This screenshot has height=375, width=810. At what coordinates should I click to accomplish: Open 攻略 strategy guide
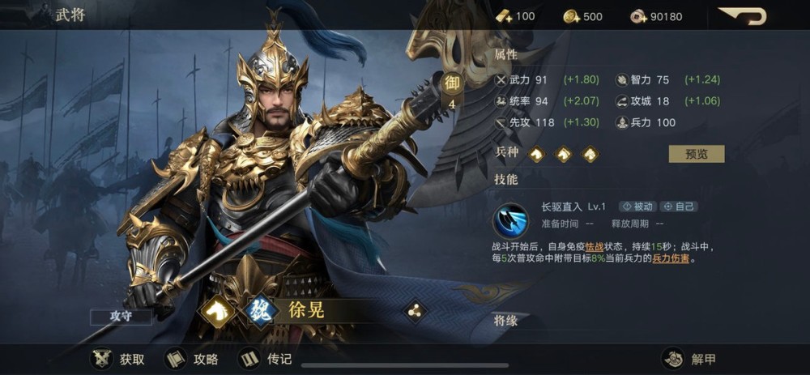192,359
